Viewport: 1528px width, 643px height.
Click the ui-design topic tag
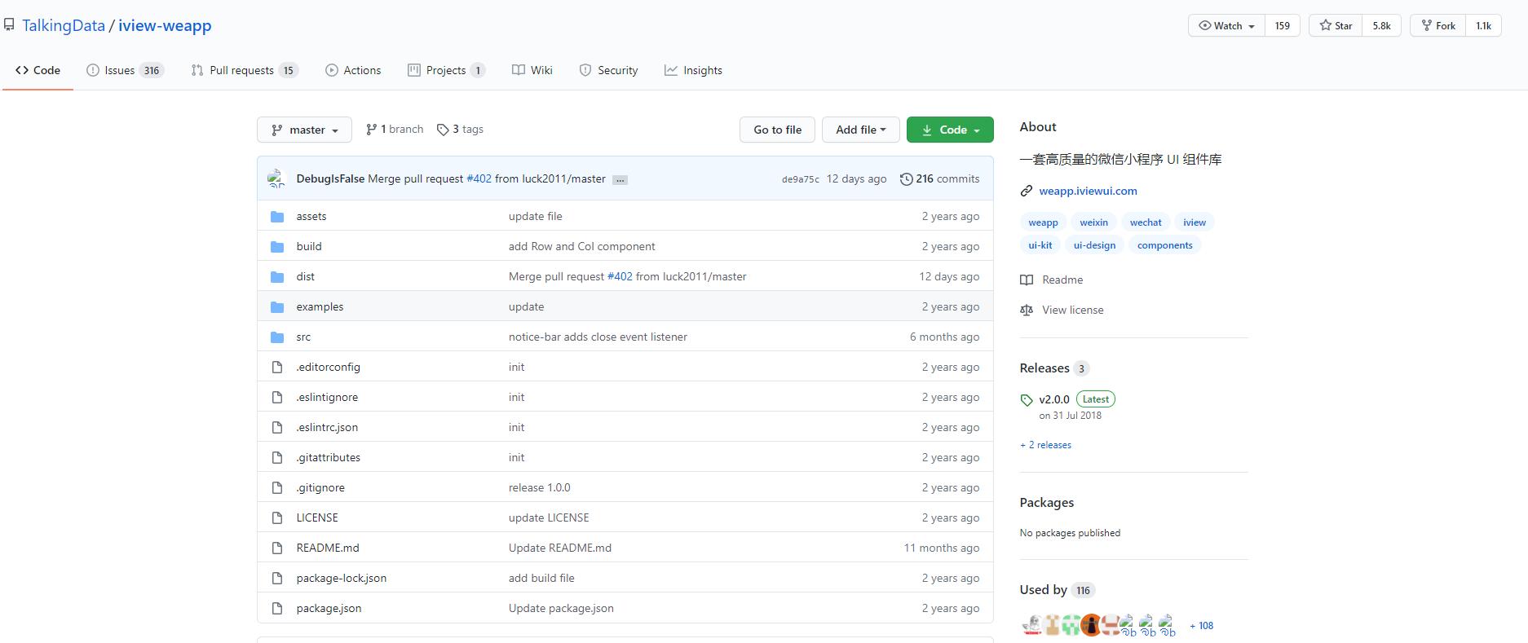[x=1094, y=245]
